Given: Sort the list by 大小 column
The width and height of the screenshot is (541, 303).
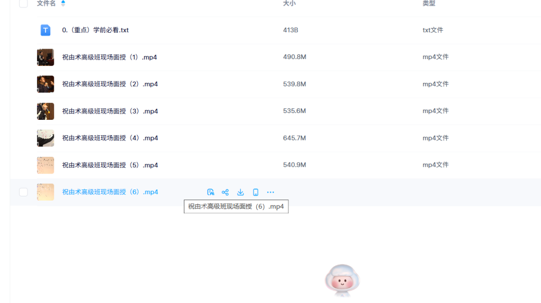Looking at the screenshot, I should (289, 4).
